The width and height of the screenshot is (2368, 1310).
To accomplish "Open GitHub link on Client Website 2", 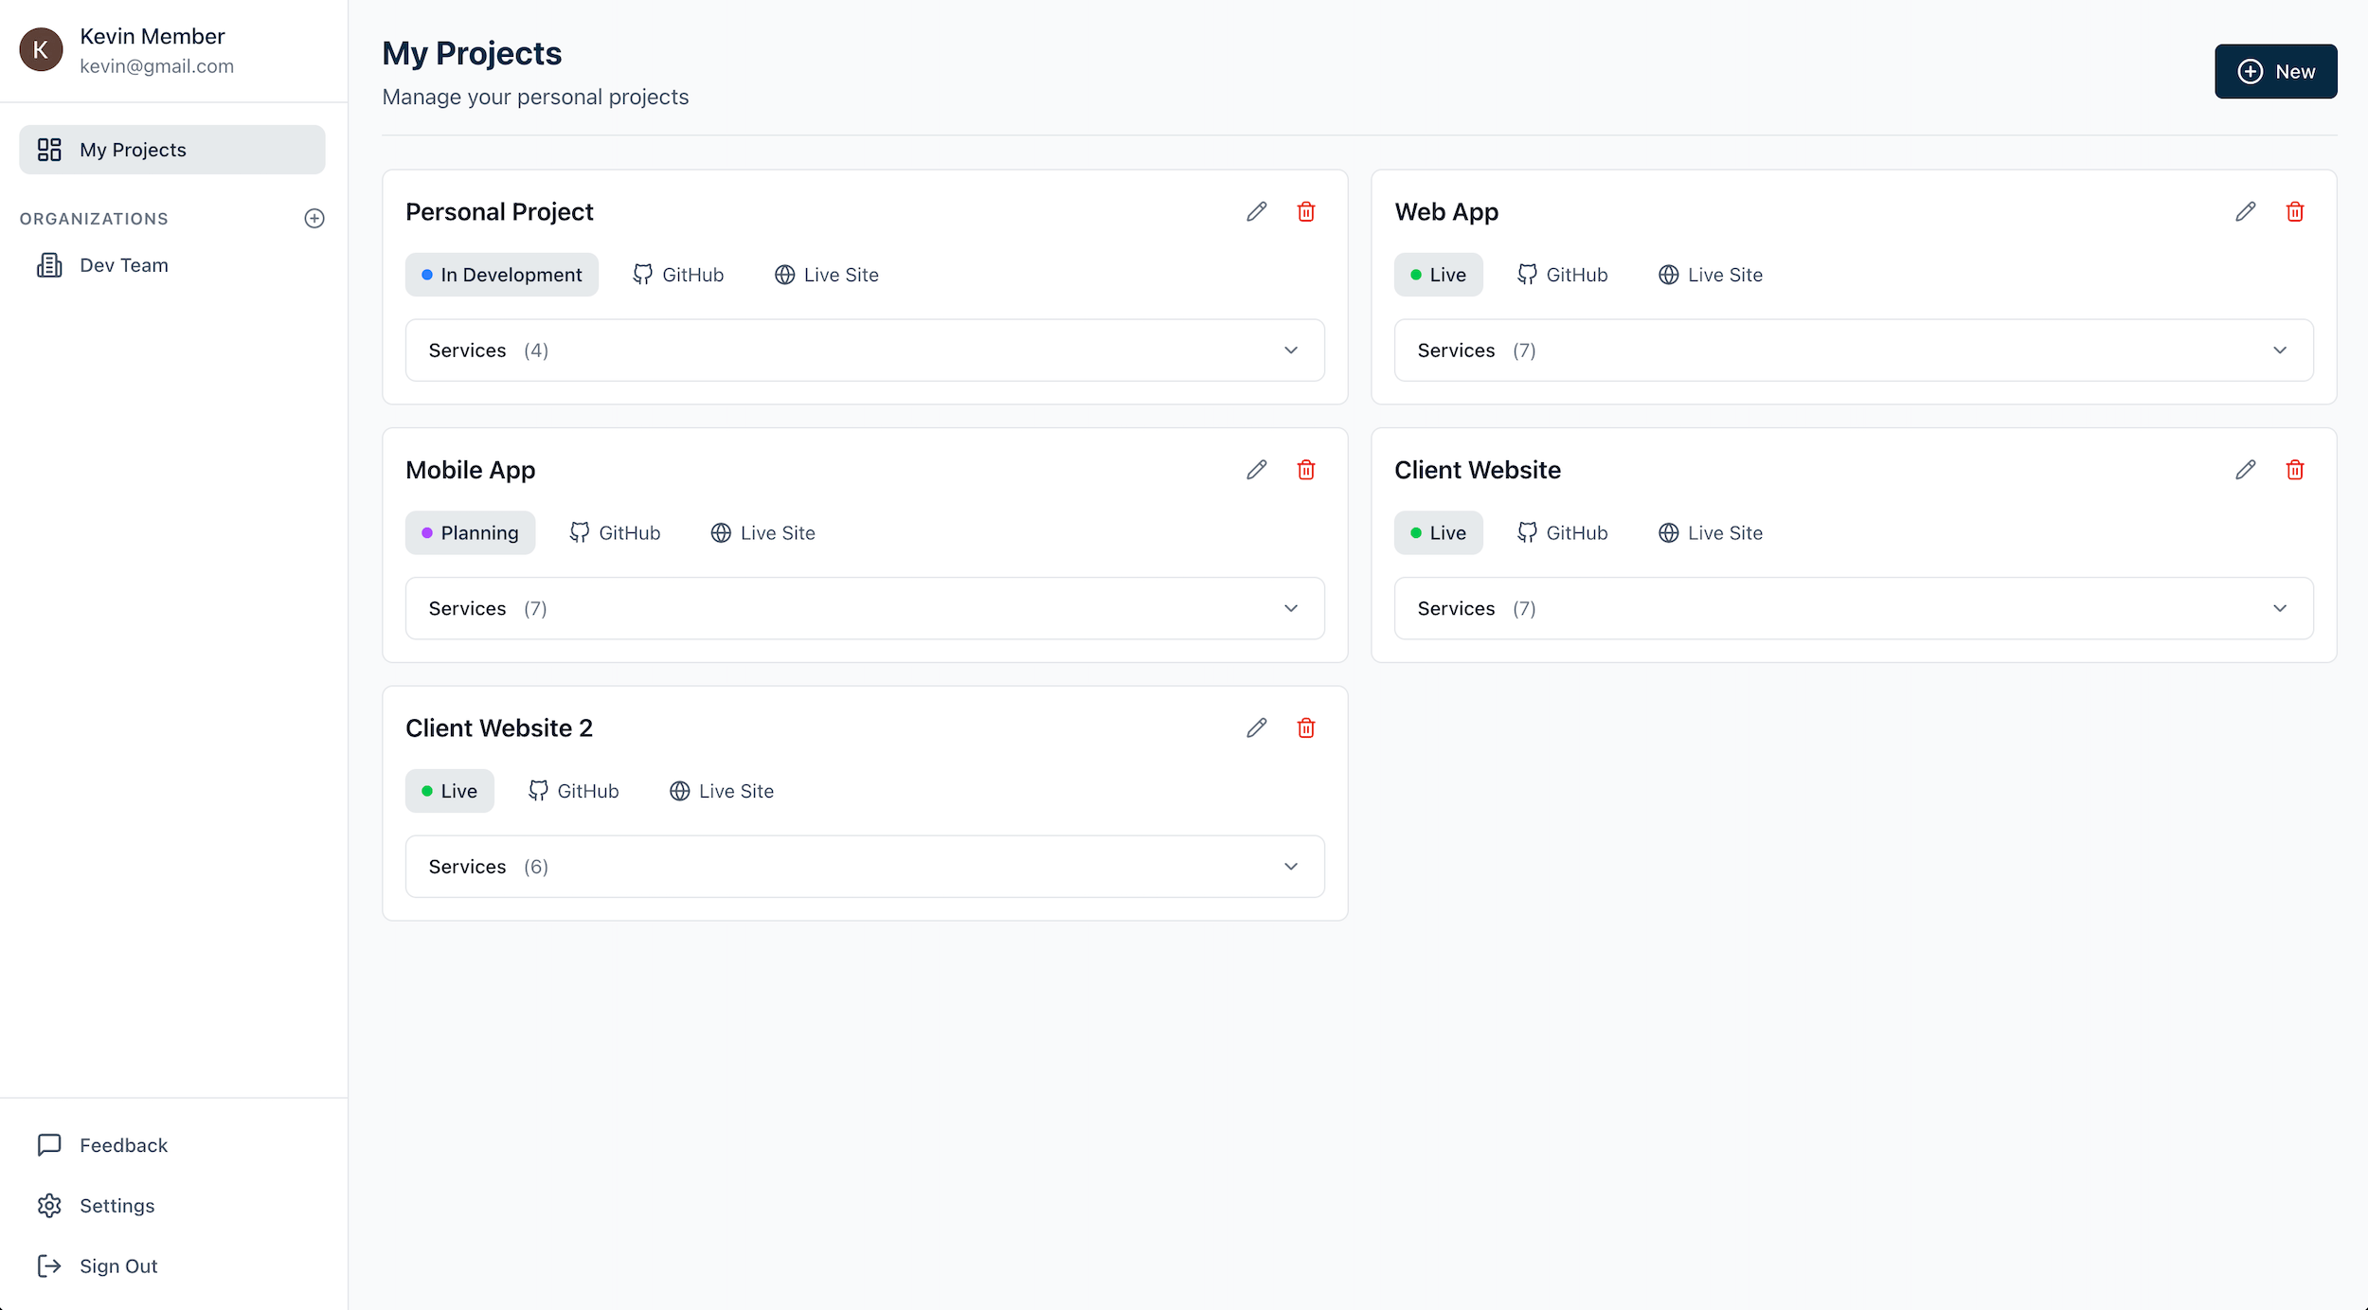I will [573, 791].
